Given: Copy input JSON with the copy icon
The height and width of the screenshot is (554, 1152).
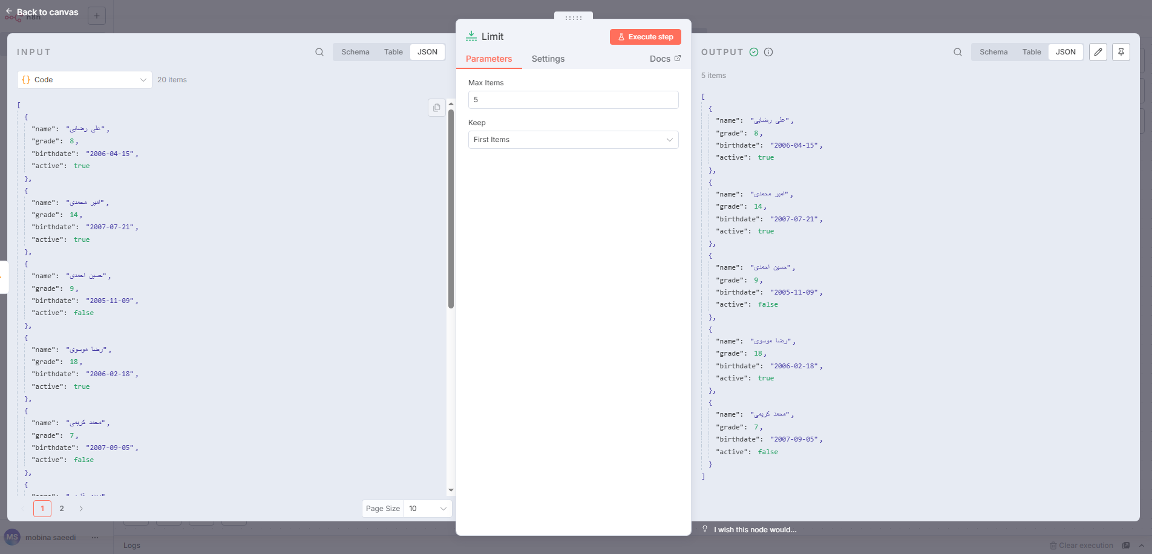Looking at the screenshot, I should click(436, 108).
